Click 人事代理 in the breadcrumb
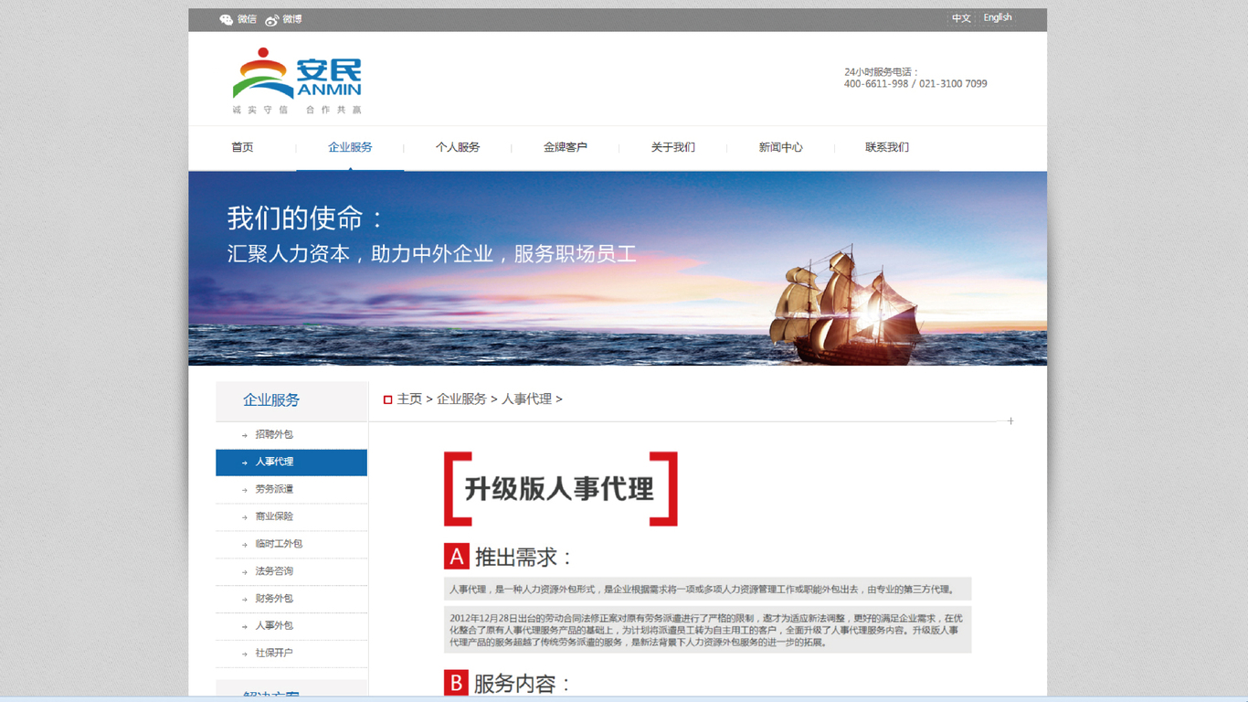This screenshot has width=1248, height=702. [x=526, y=399]
